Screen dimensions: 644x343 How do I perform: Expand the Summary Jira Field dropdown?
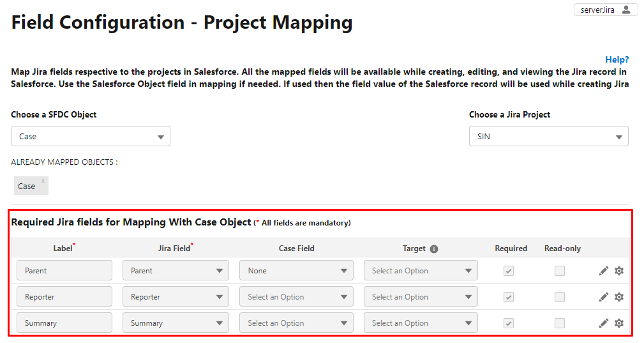[176, 323]
